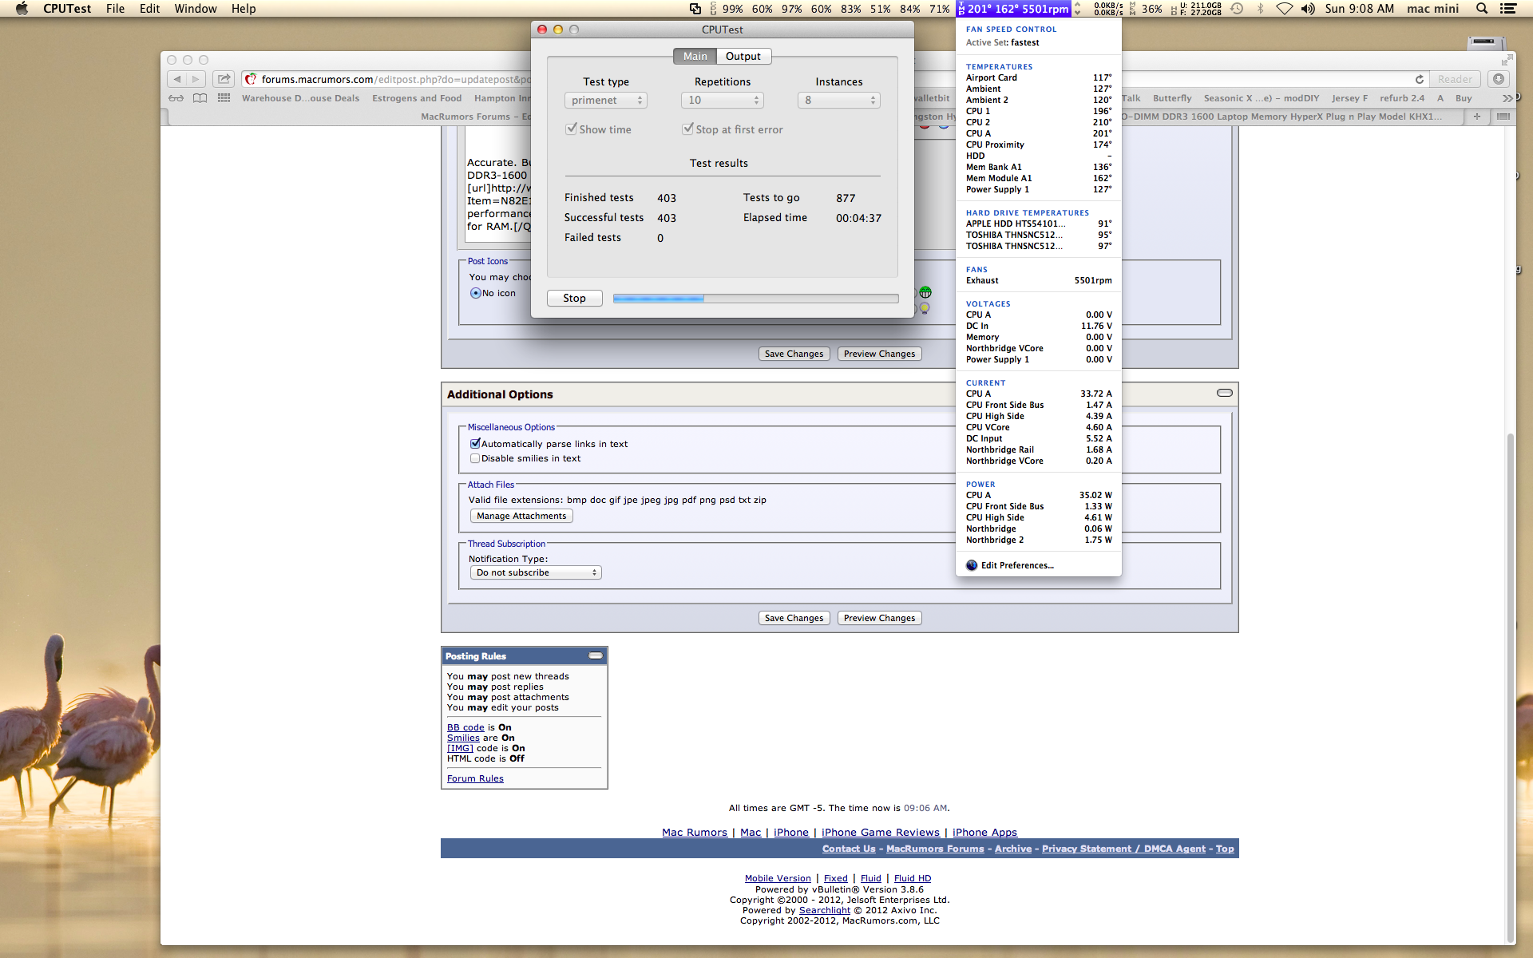Screen dimensions: 1533x958
Task: Click the display mirroring menu bar icon
Action: click(x=695, y=9)
